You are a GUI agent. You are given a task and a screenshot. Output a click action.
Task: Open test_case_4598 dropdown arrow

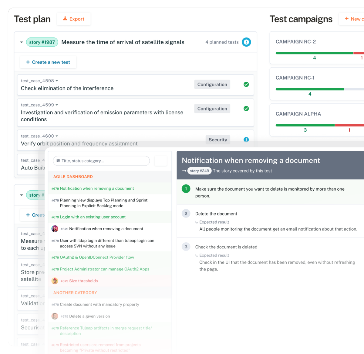(57, 81)
